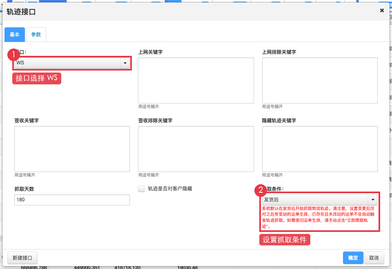Expand the 发货后 capture condition dropdown
Screen dimensions: 392x269
(x=320, y=200)
